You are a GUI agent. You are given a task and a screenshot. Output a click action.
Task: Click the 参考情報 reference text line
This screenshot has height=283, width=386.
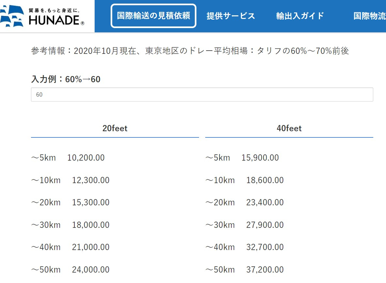189,51
